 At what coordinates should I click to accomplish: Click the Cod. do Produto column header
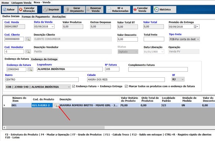coord(45,99)
